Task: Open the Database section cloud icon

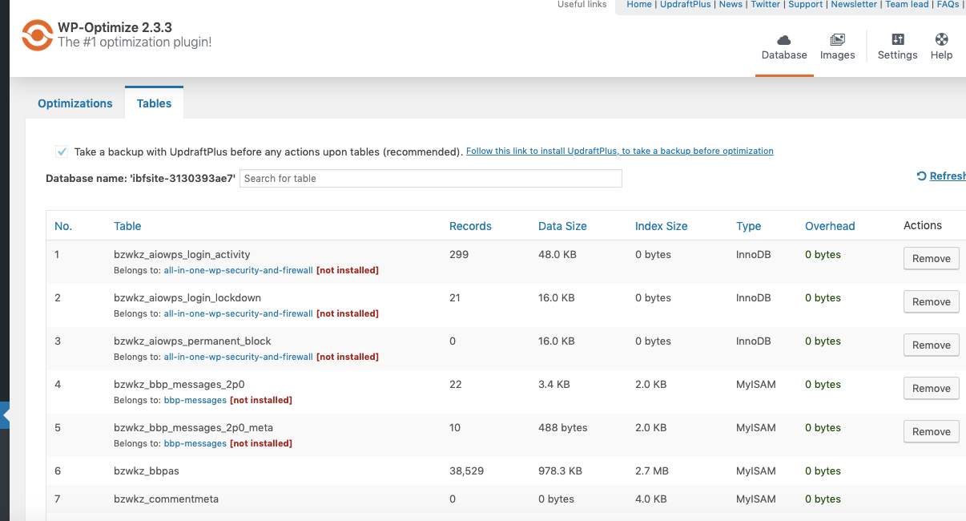Action: 783,39
